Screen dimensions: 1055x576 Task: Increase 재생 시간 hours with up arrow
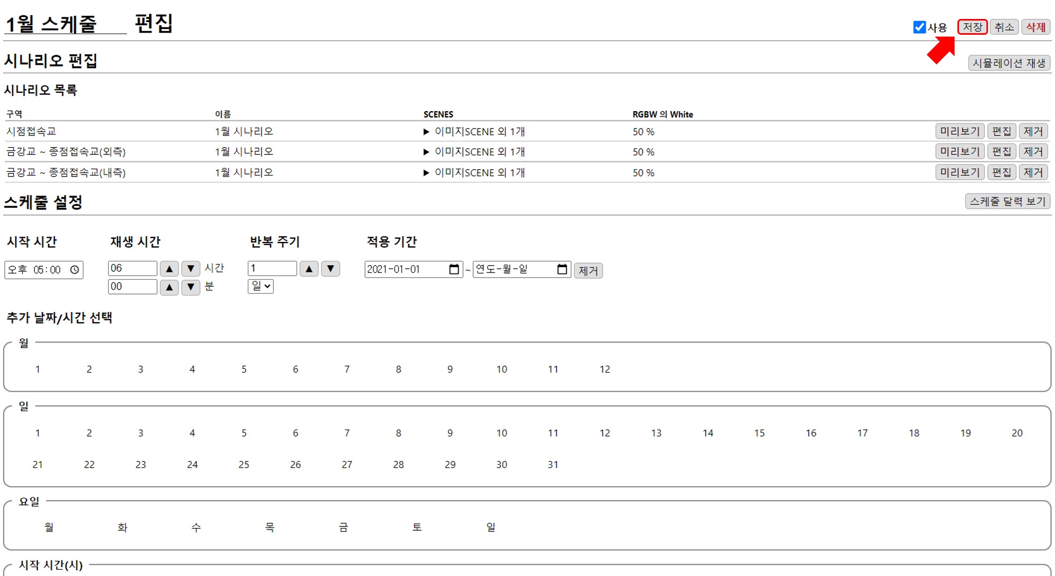pos(169,269)
